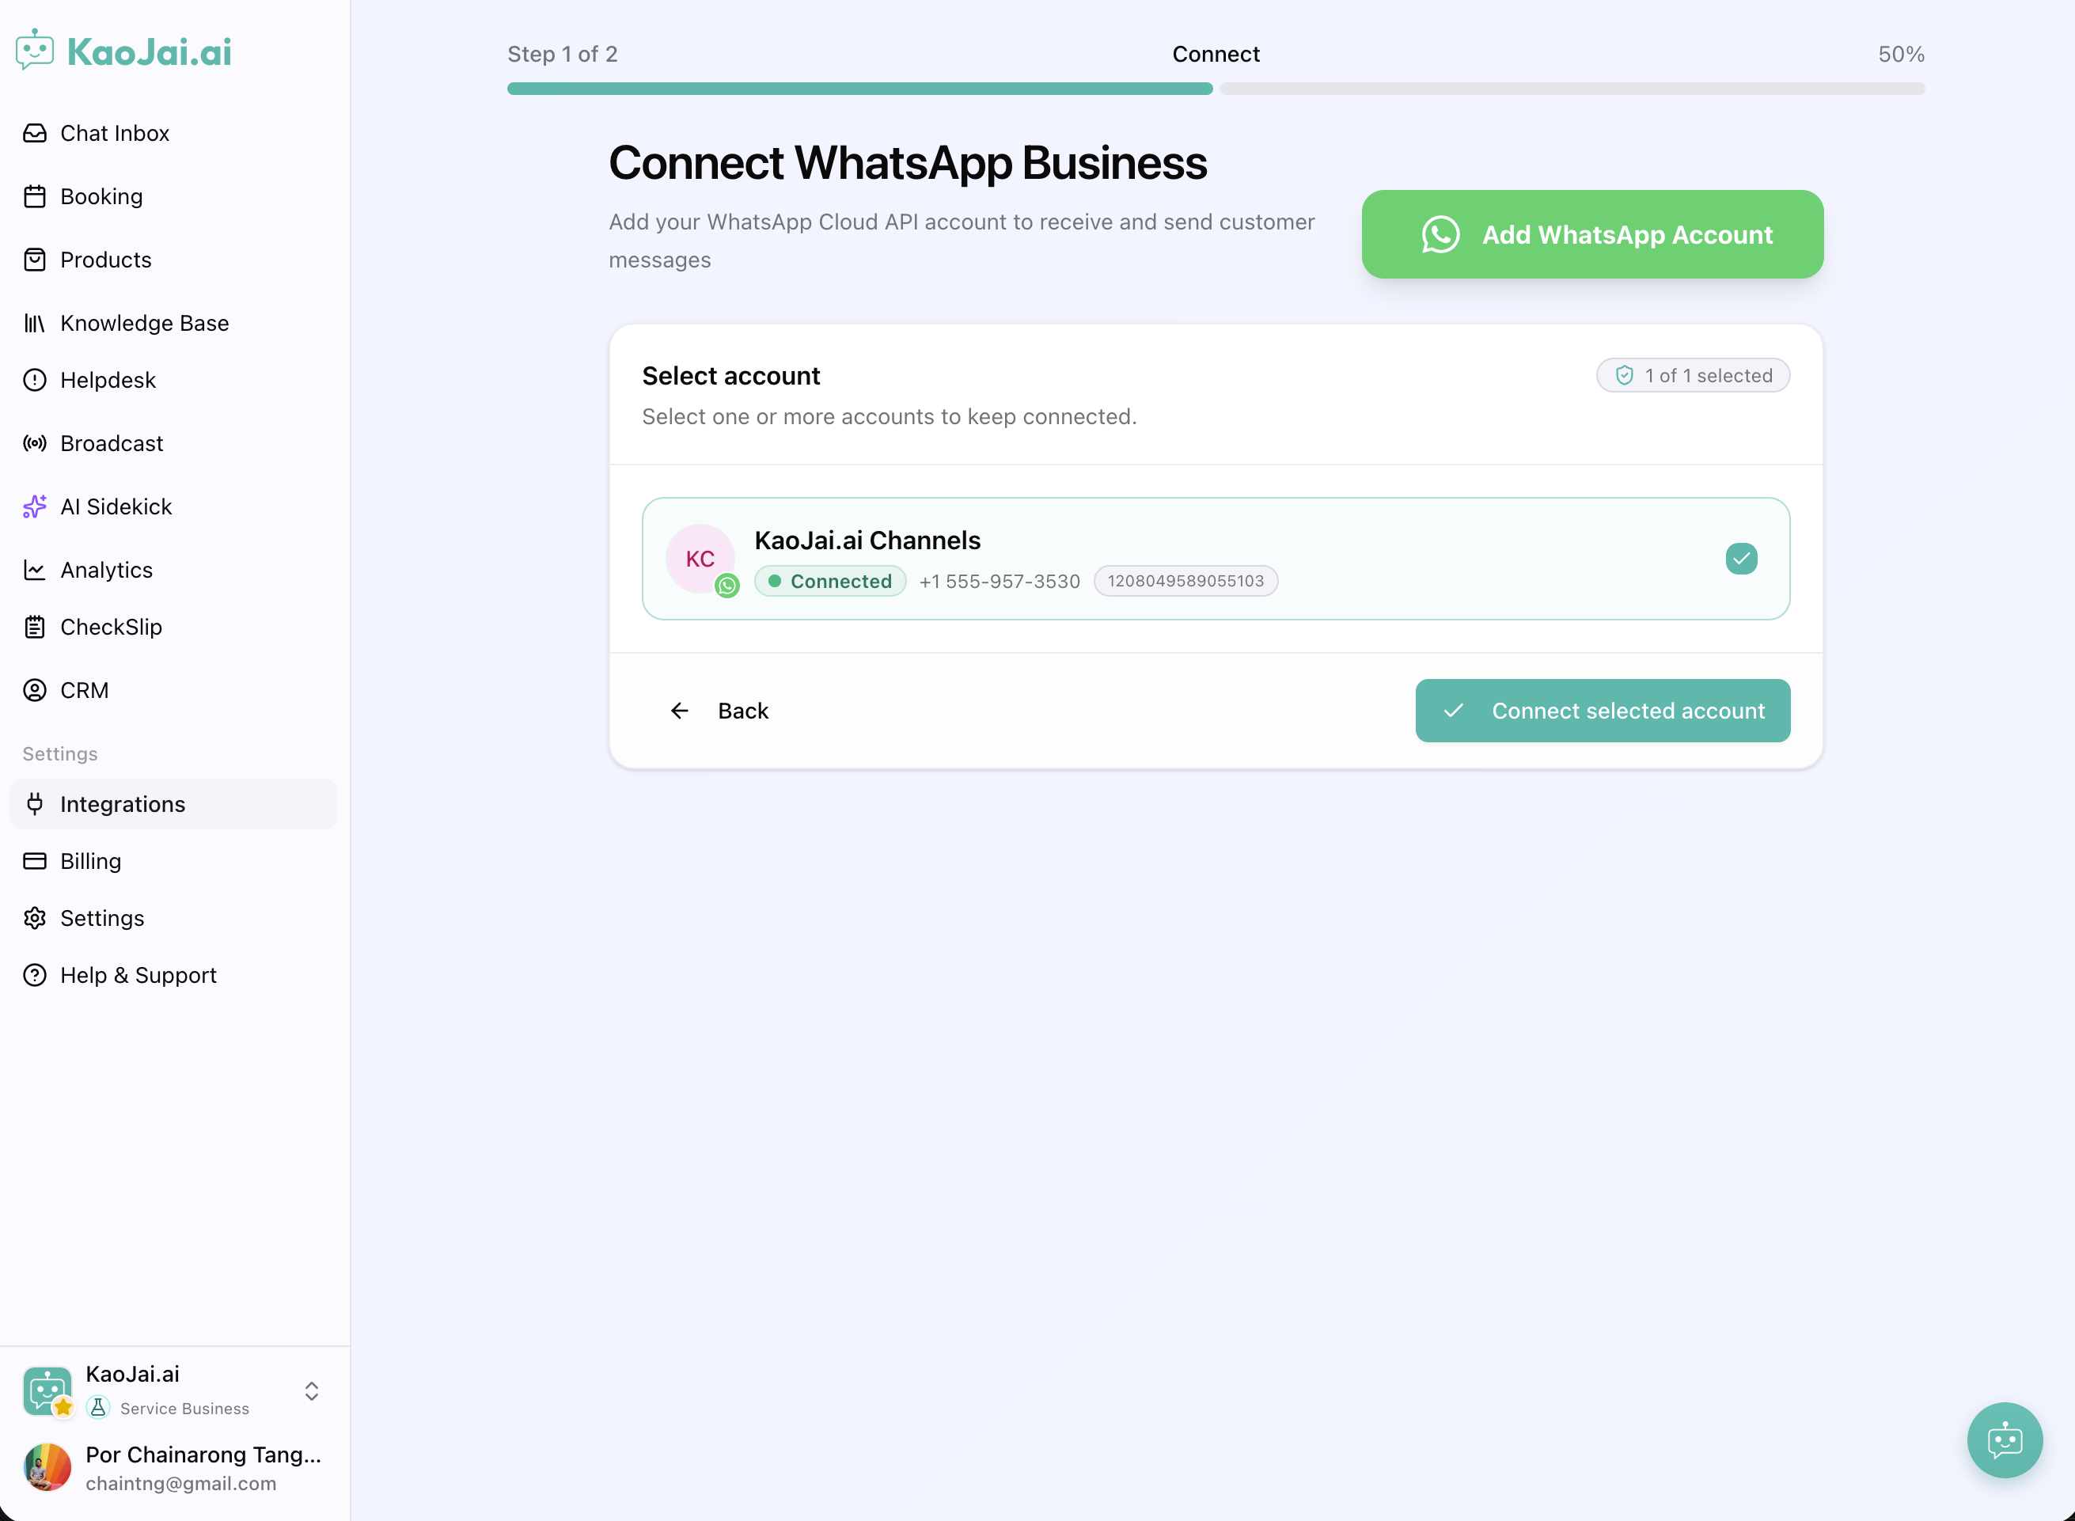
Task: Go Back to the previous step
Action: 720,711
